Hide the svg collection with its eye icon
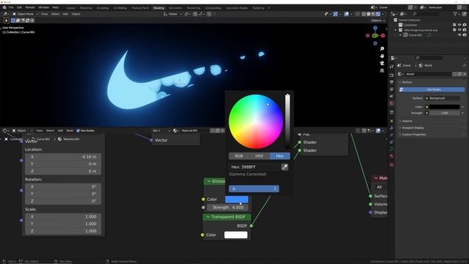The image size is (469, 264). coord(459,30)
